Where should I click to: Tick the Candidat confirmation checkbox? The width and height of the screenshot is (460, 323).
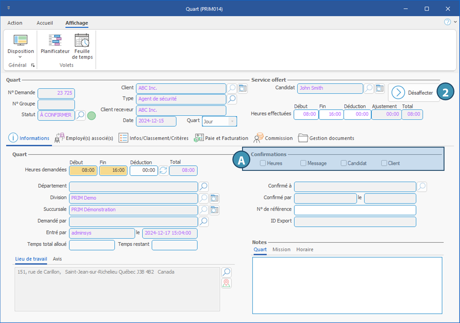344,163
